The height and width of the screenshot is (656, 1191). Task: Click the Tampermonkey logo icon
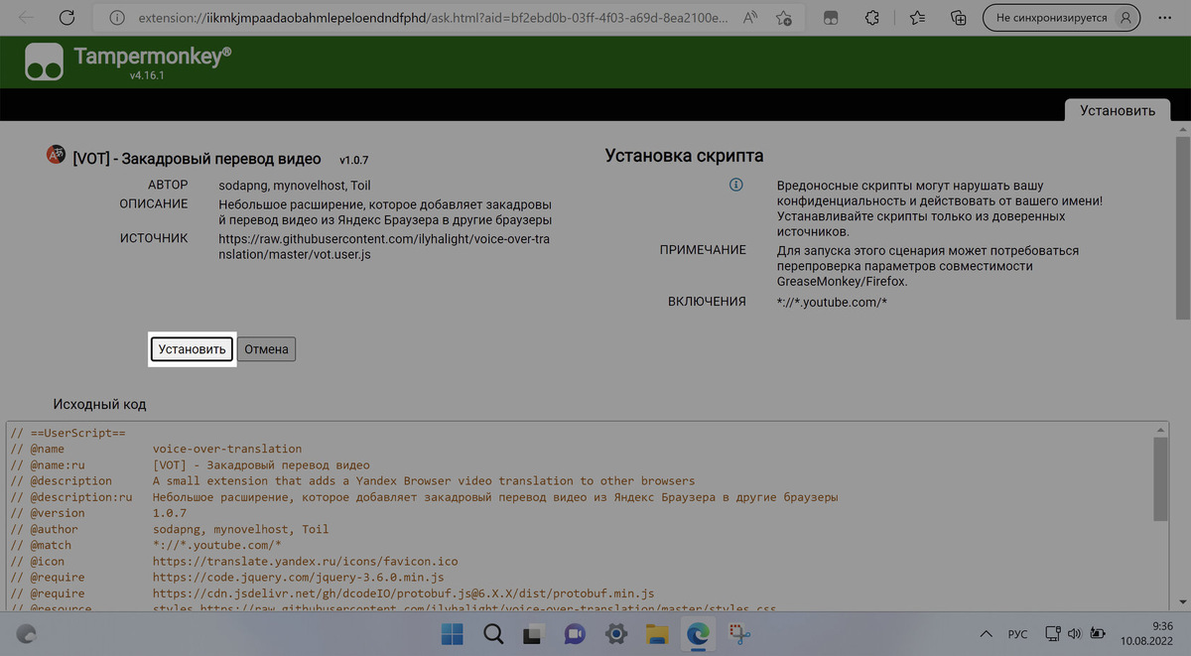pos(46,61)
